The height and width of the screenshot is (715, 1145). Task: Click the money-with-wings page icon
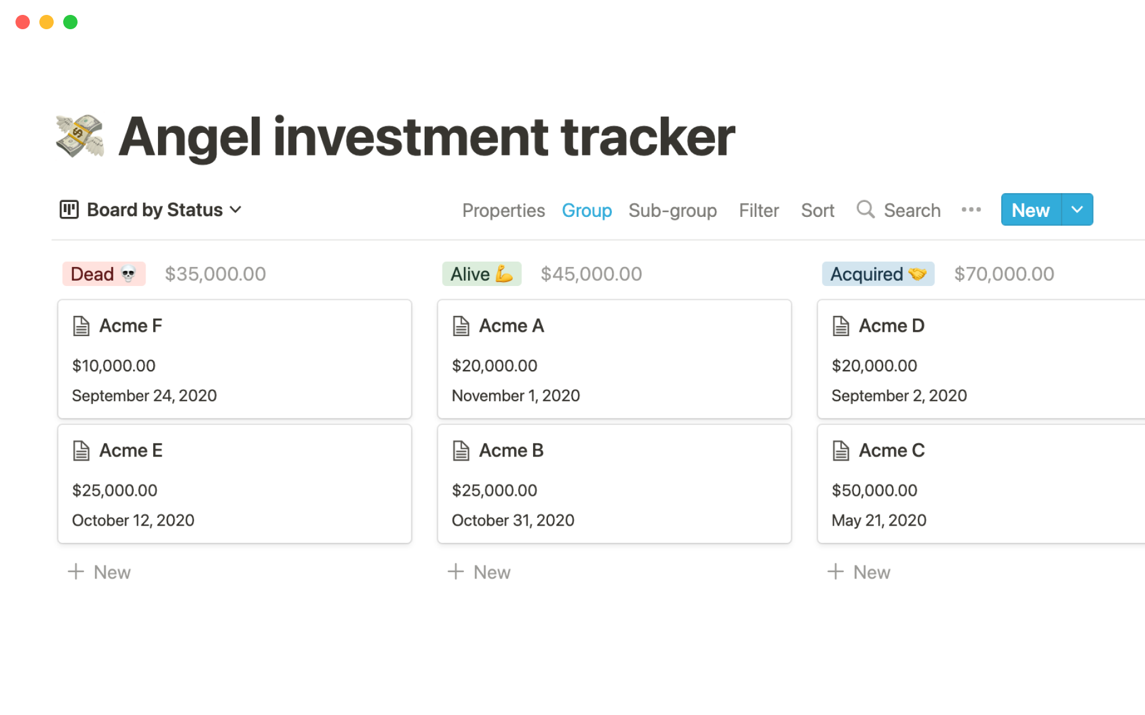coord(80,136)
